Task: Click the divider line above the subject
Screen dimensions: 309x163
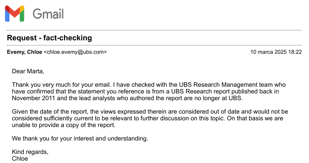Action: [154, 30]
